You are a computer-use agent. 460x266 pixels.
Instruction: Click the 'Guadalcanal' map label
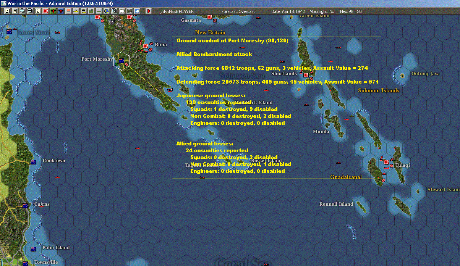(346, 177)
